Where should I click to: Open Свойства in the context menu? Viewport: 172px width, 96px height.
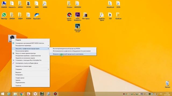click(31, 86)
